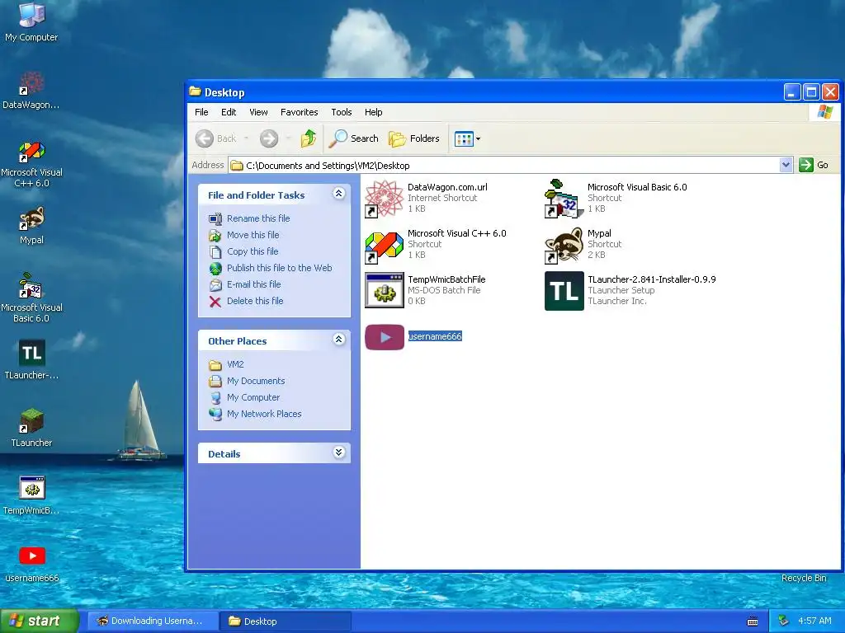Select Microsoft Visual Basic 6.0 icon in Explorer

564,199
